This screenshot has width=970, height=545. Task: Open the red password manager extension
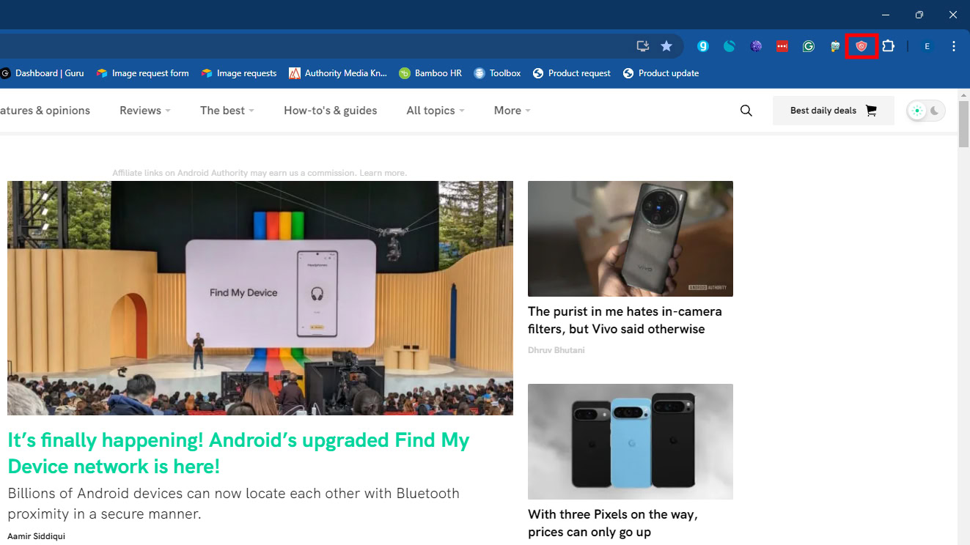click(x=782, y=46)
